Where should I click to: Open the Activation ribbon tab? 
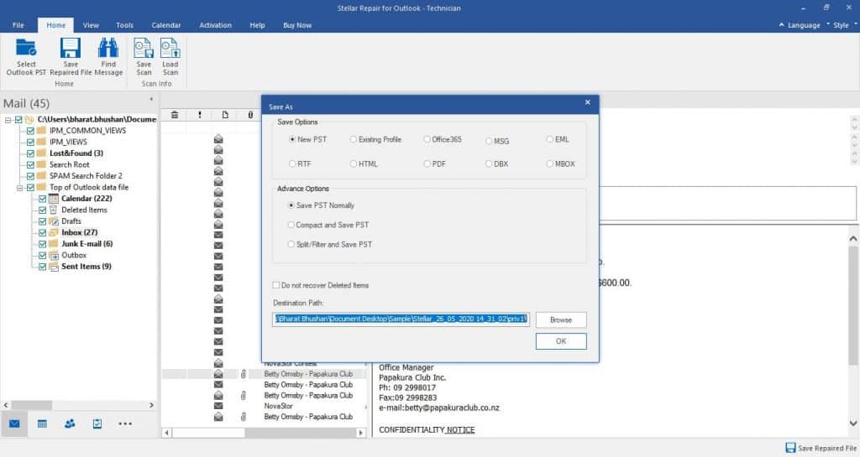[215, 25]
